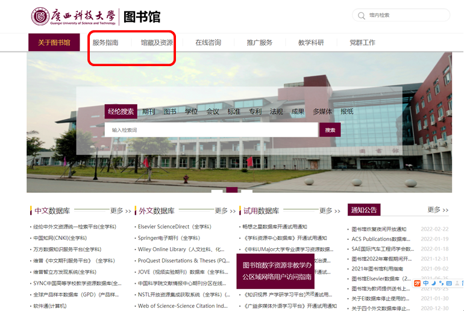Open the 教学科研 menu
This screenshot has width=464, height=318.
pyautogui.click(x=311, y=43)
